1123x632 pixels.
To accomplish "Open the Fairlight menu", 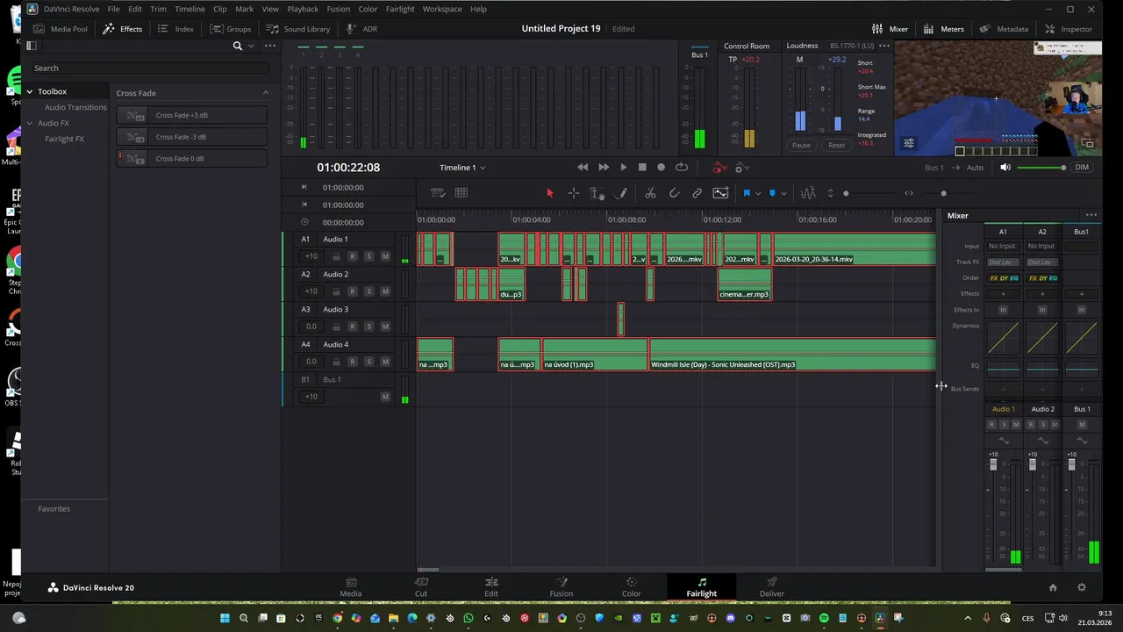I will click(x=400, y=9).
